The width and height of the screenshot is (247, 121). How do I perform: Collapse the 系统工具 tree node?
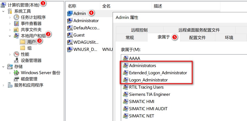pyautogui.click(x=3, y=11)
